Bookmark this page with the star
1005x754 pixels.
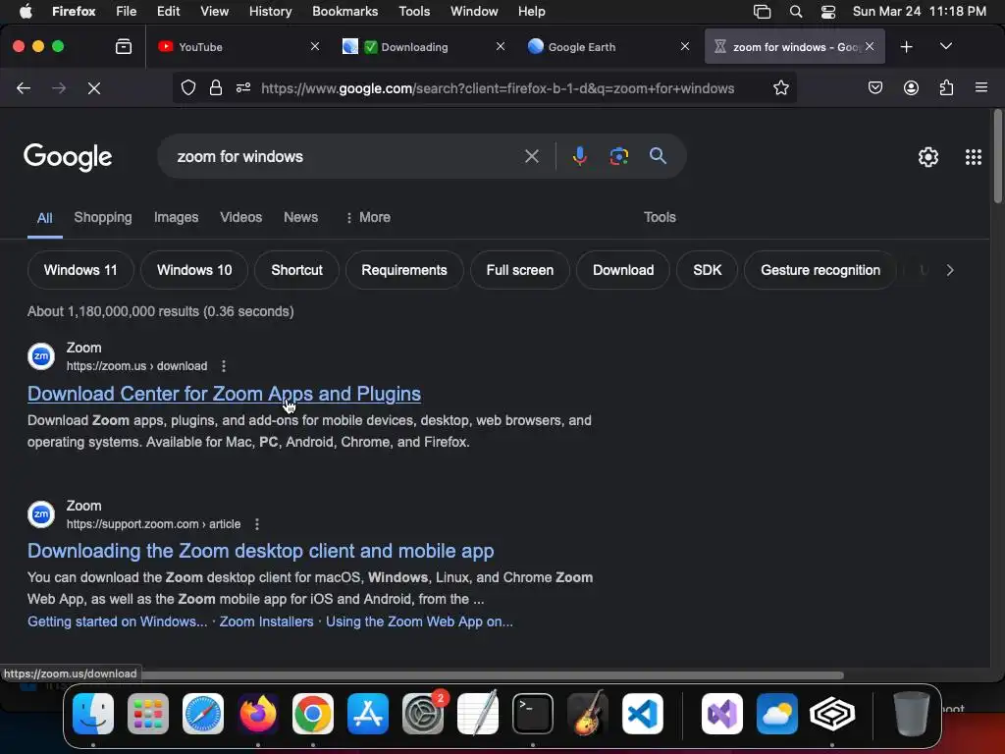click(x=780, y=87)
